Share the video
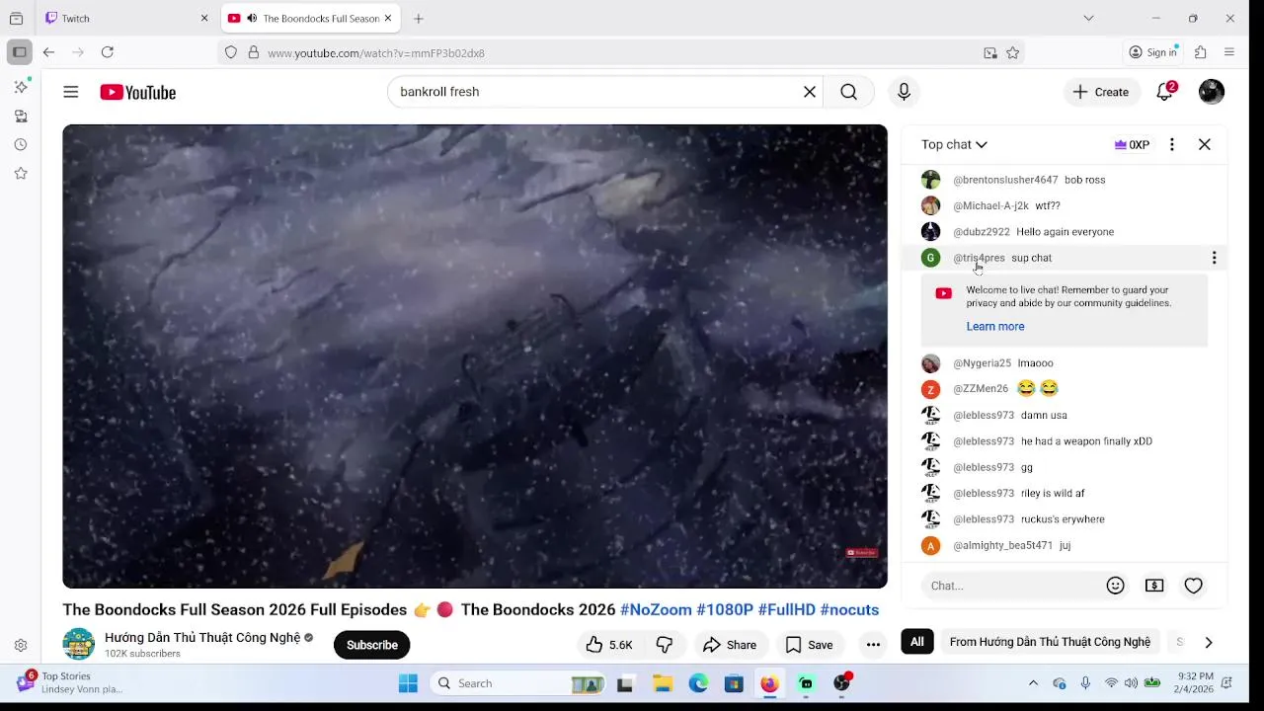Screen dimensions: 1264x711 pos(730,645)
